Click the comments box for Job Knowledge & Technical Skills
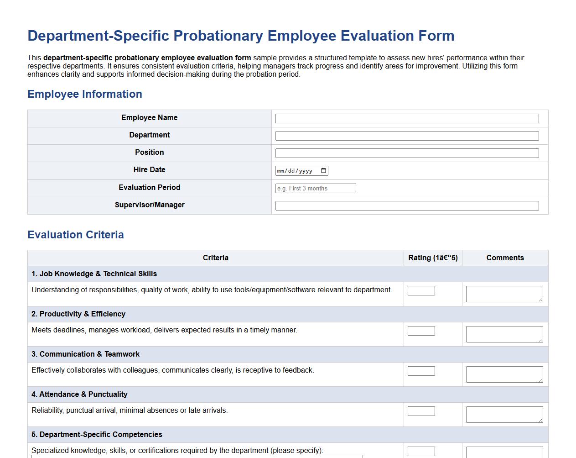Screen dimensions: 576x458 [504, 294]
